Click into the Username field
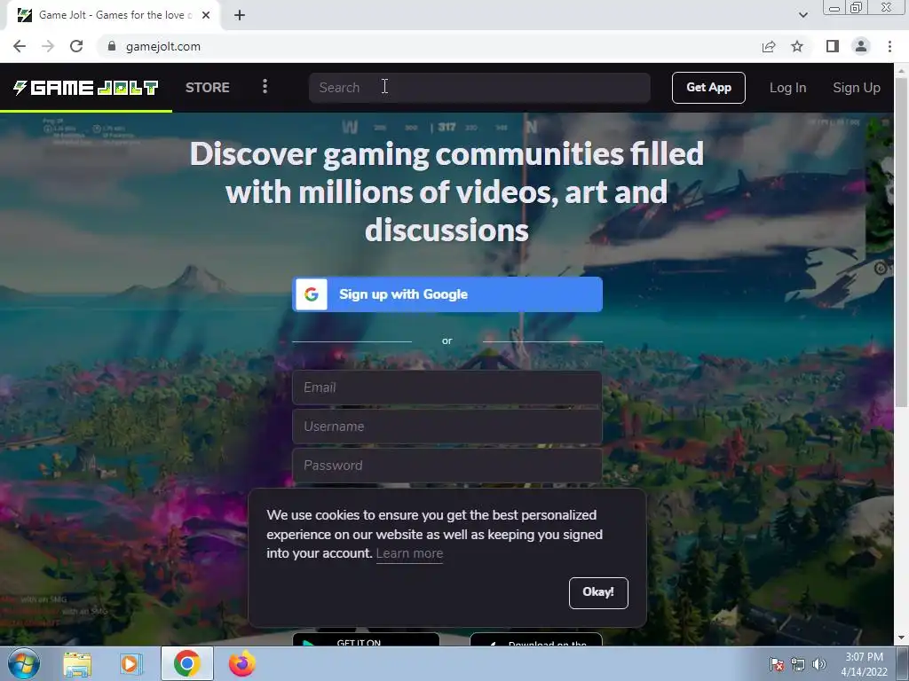 click(x=447, y=427)
